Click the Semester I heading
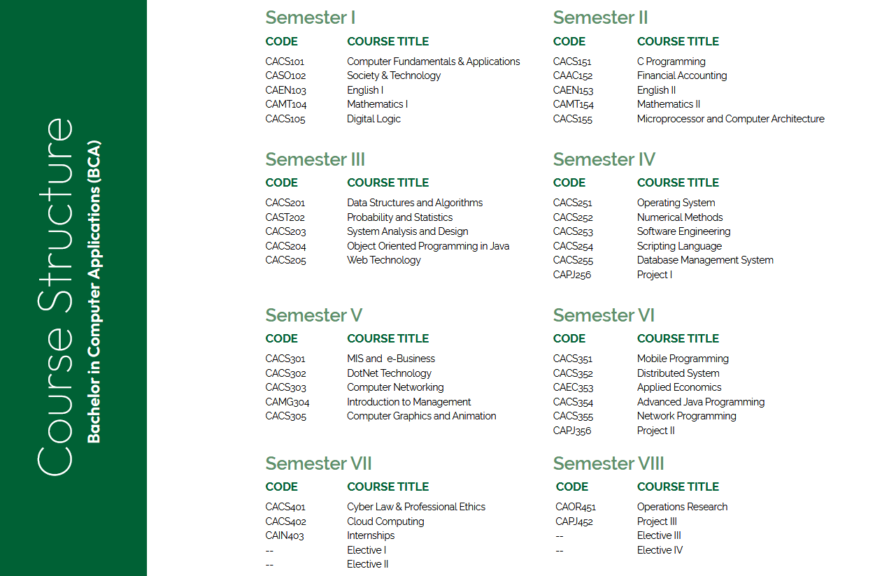 (311, 17)
